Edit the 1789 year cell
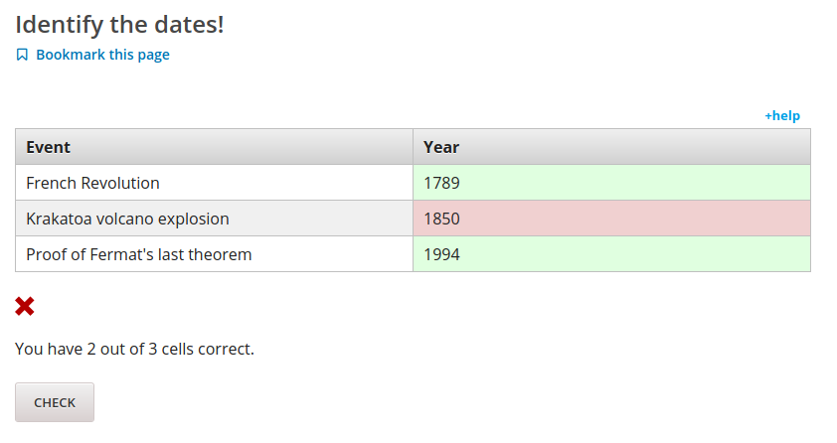The image size is (837, 443). pyautogui.click(x=611, y=183)
